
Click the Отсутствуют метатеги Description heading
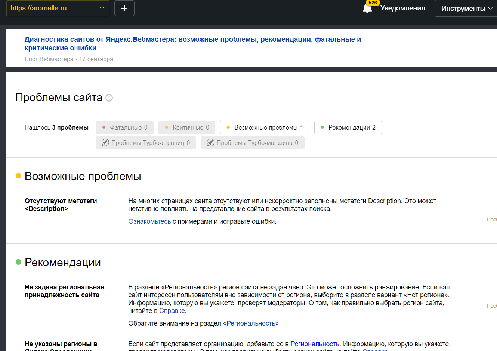tap(61, 205)
